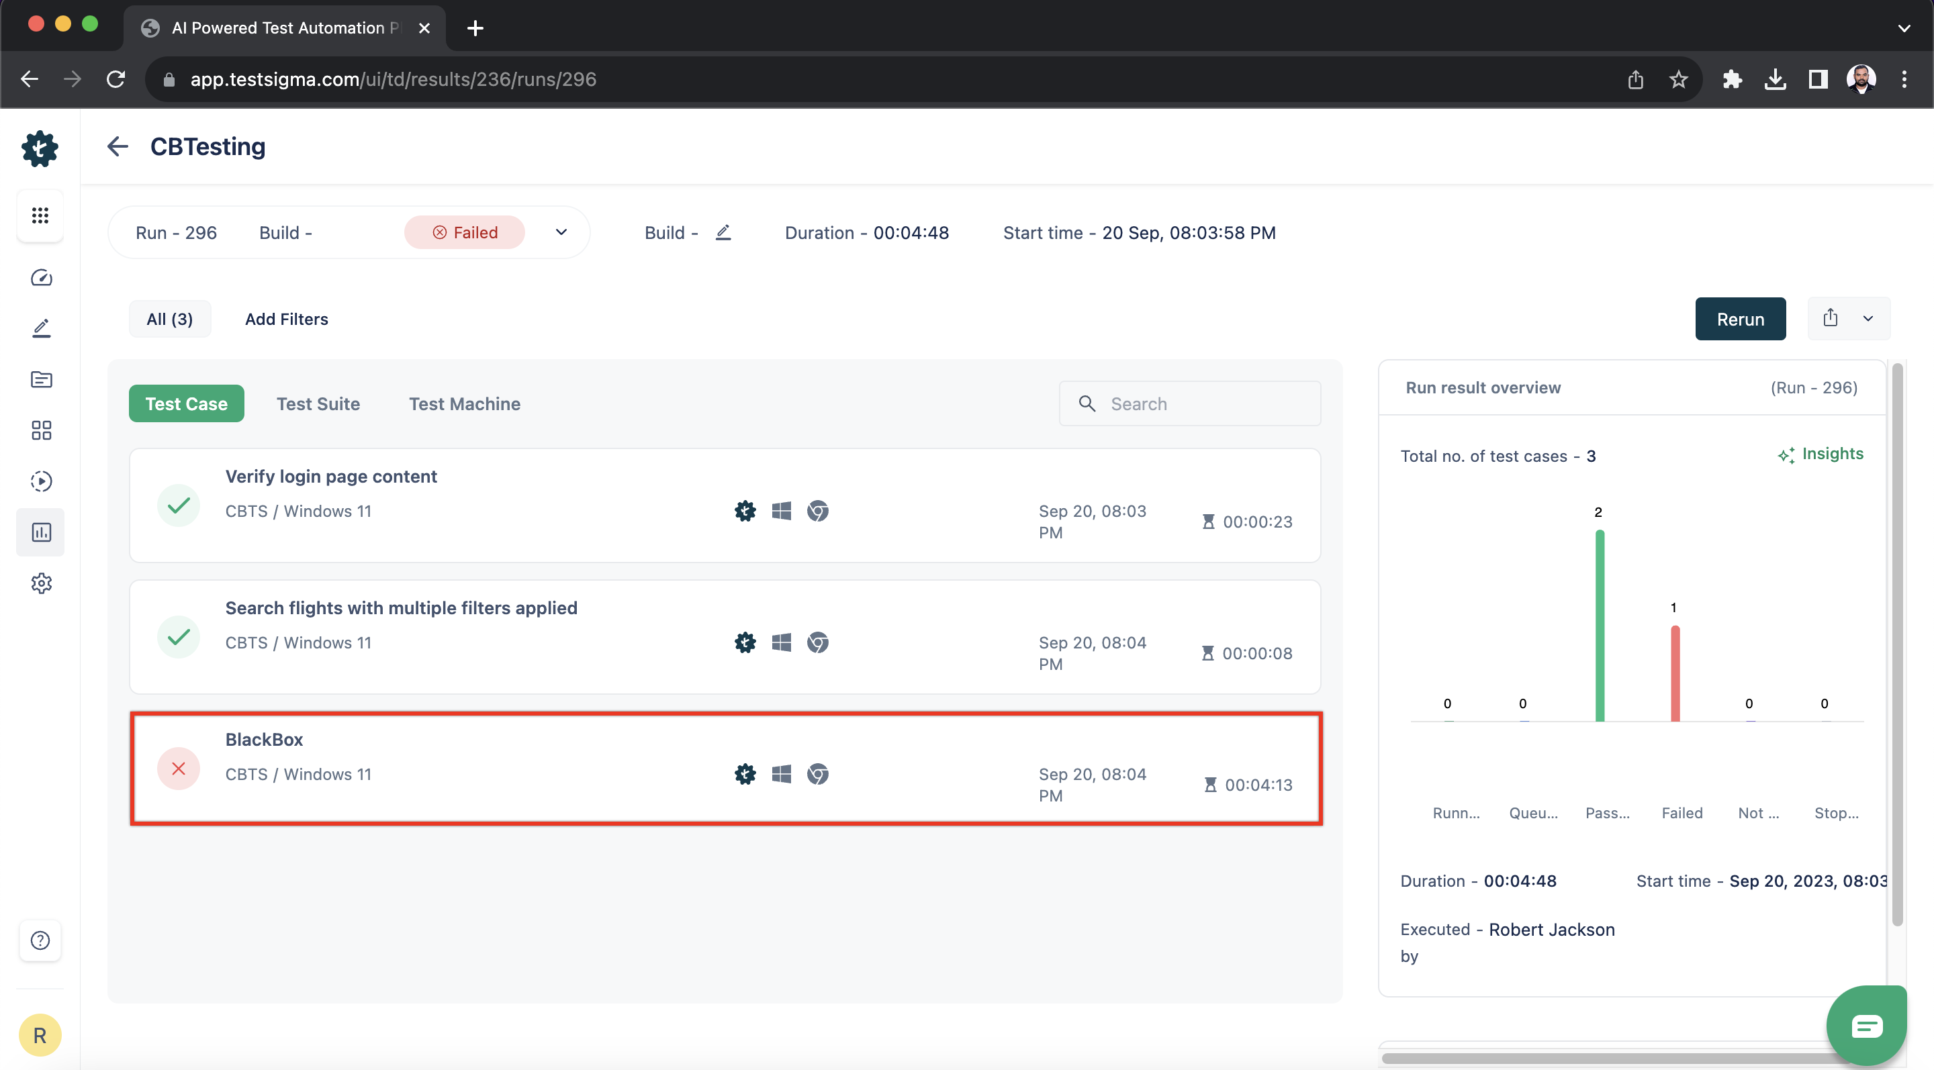The image size is (1934, 1070).
Task: Select the AI Powered Test Automation browser tab
Action: [x=285, y=28]
